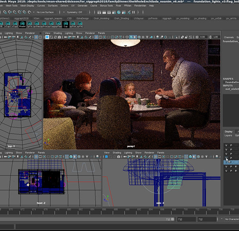Click the CpFin shelf icon
239x231 pixels.
point(29,24)
